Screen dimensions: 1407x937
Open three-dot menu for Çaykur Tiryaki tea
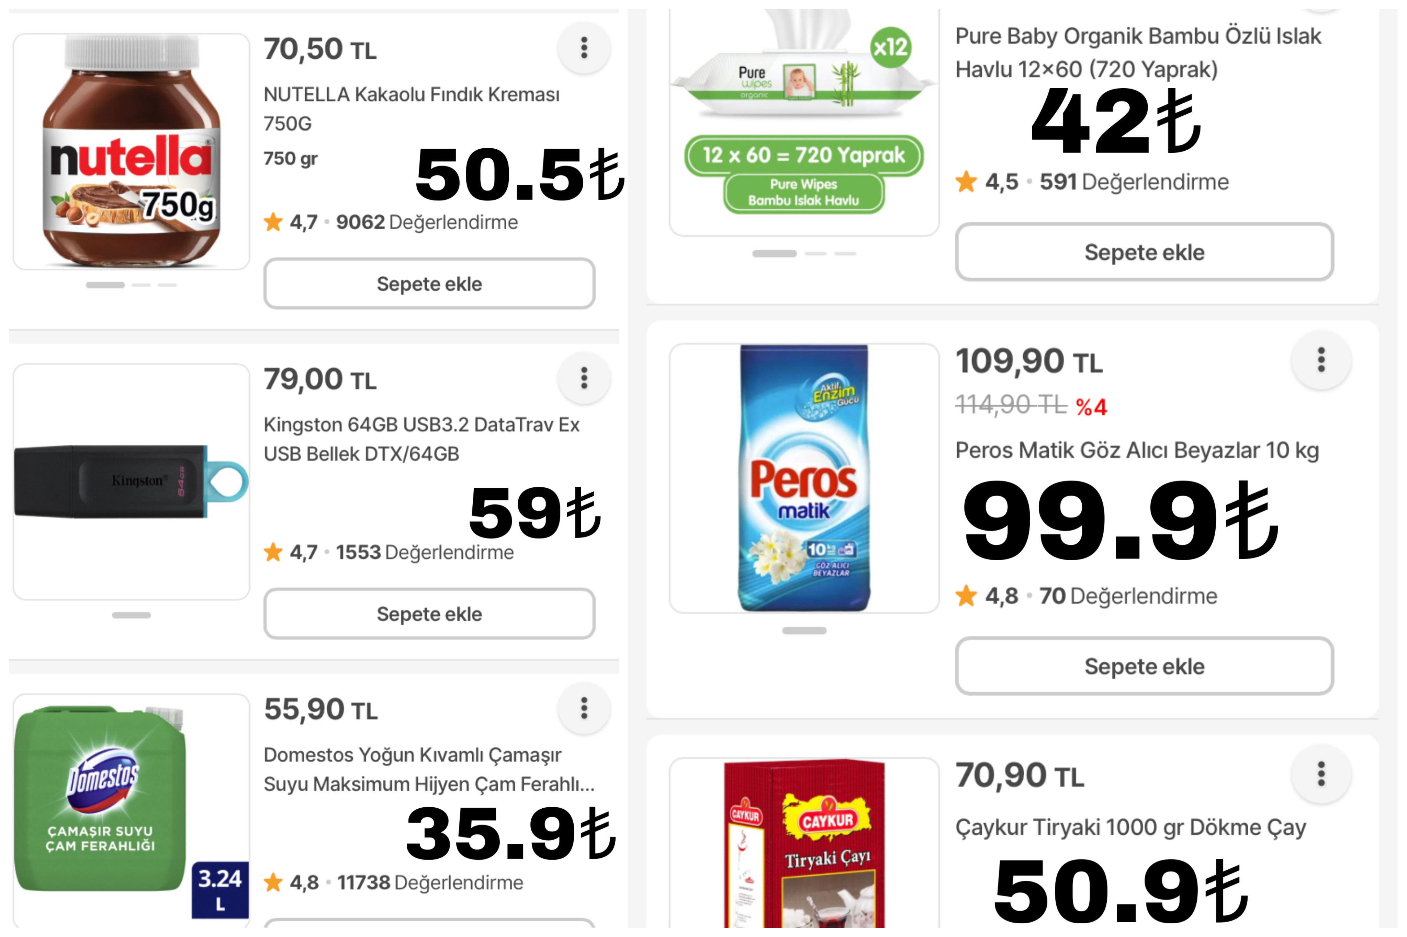(x=1321, y=774)
